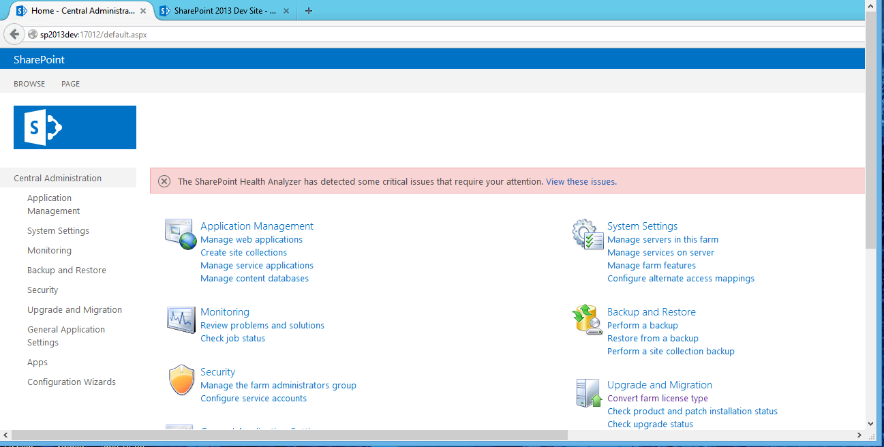Click the browser back arrow button

(14, 34)
